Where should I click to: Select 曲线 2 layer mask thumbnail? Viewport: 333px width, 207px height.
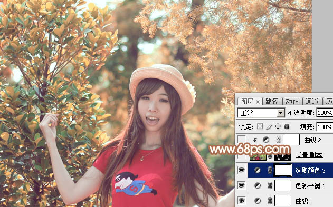pos(291,140)
